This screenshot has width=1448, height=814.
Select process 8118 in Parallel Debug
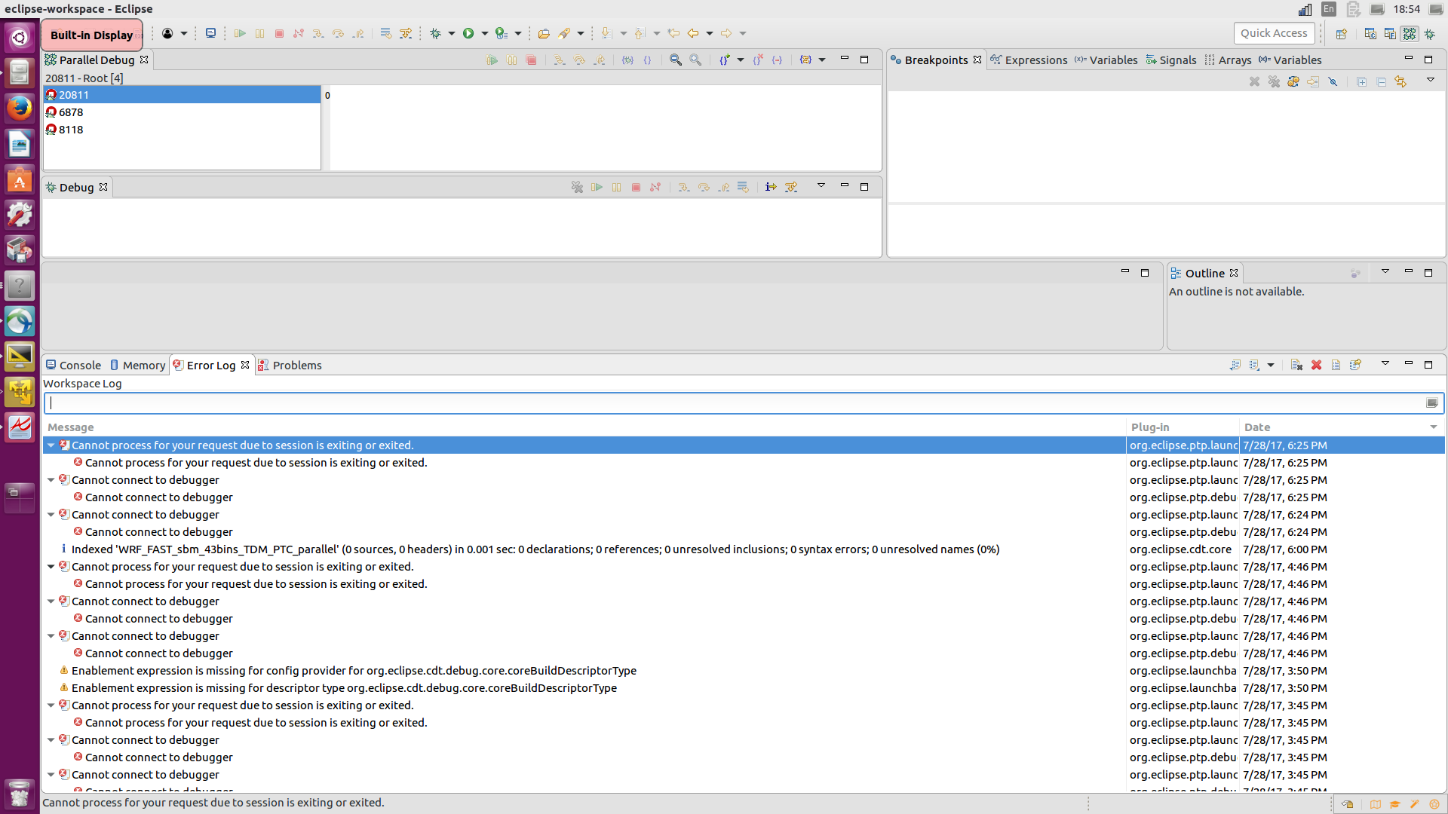(182, 130)
